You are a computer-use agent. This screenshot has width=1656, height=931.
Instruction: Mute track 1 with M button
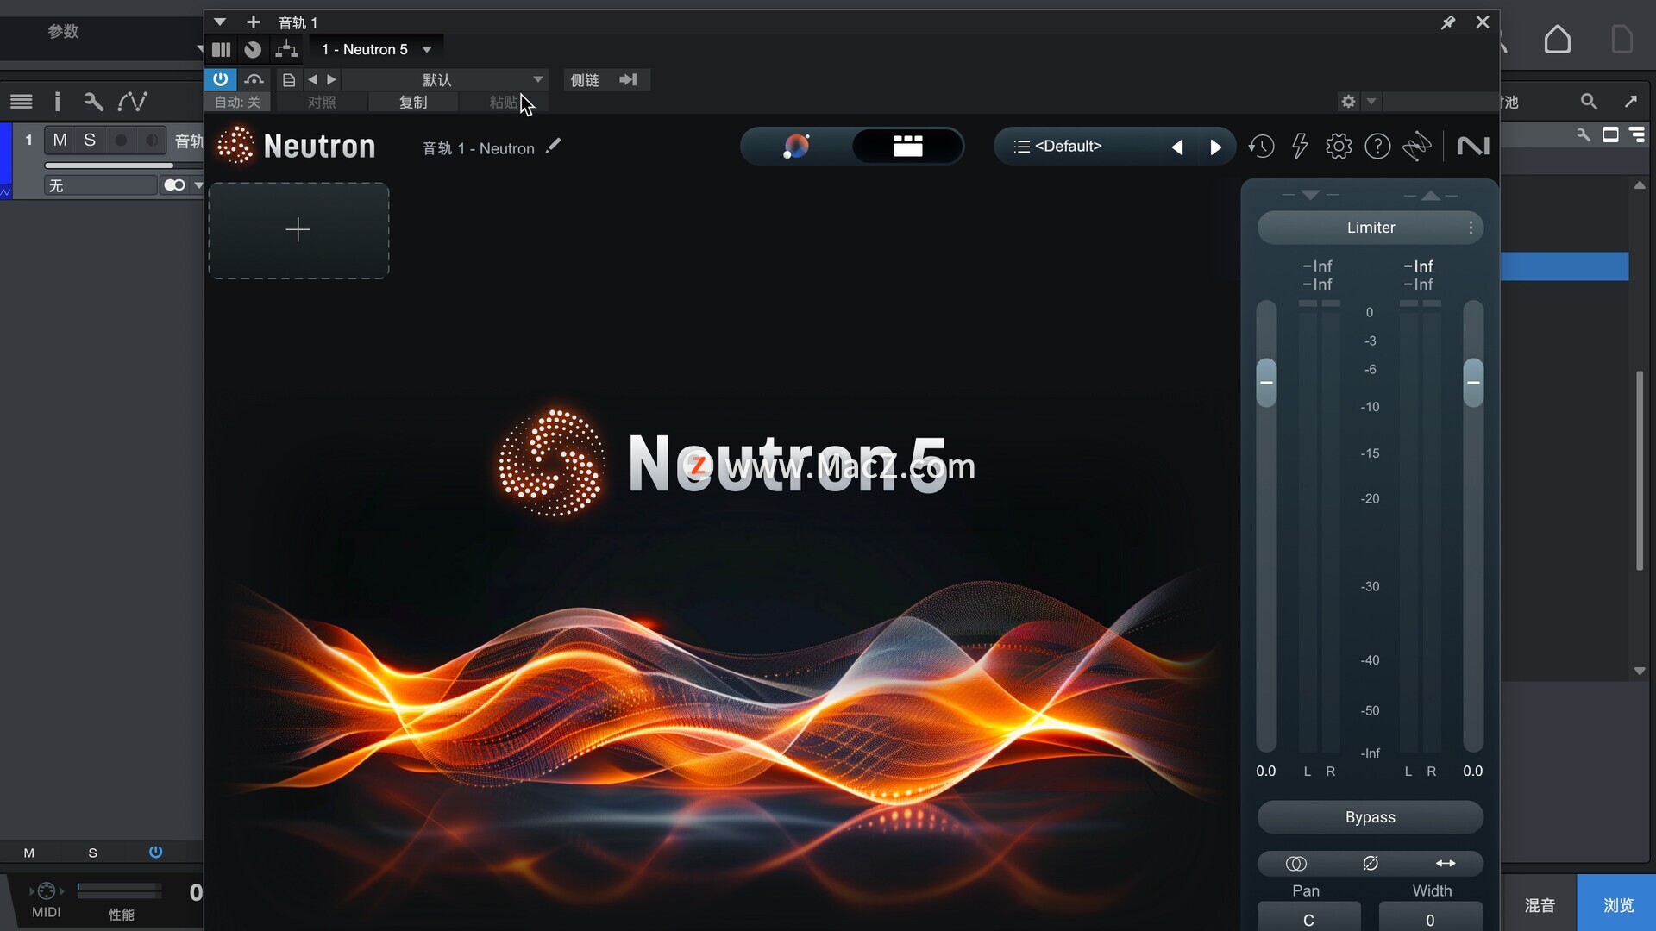point(60,140)
